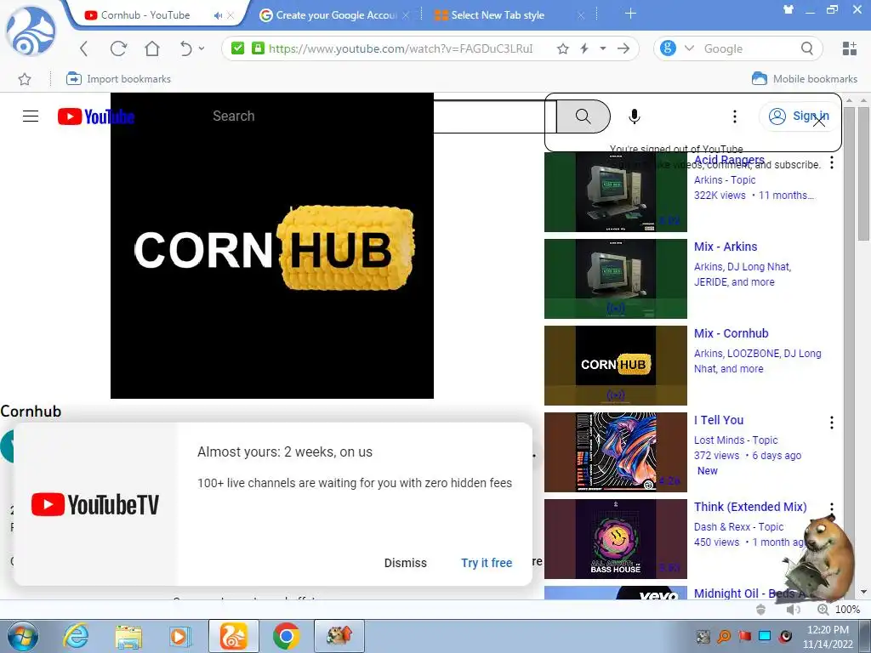Click the Bass House video thumbnail

[x=616, y=539]
